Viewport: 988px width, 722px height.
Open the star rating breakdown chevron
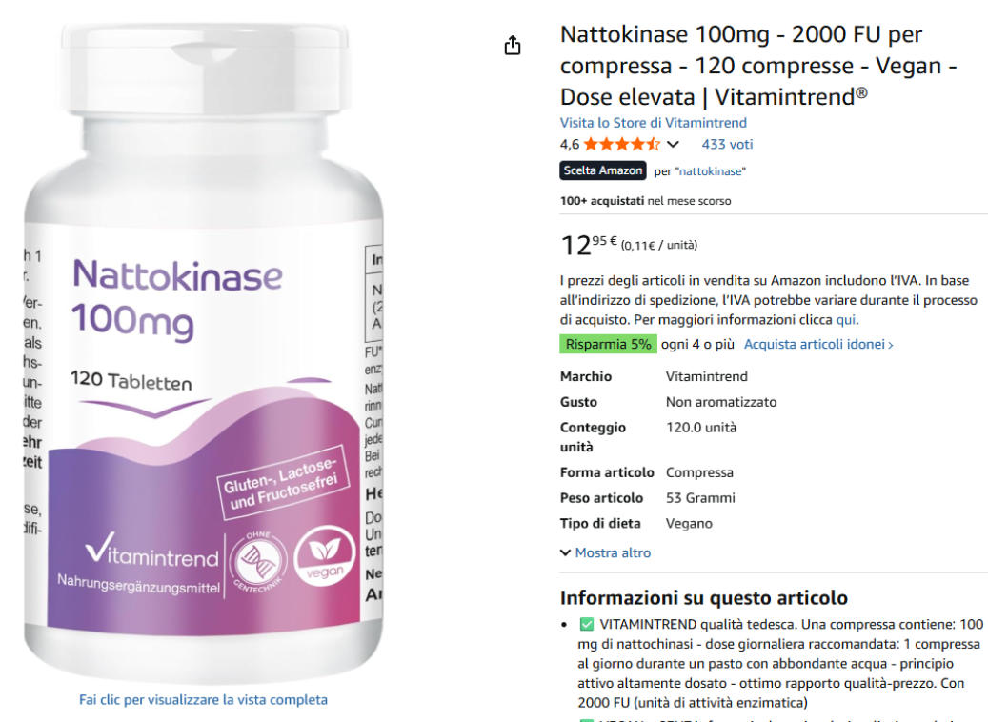673,144
